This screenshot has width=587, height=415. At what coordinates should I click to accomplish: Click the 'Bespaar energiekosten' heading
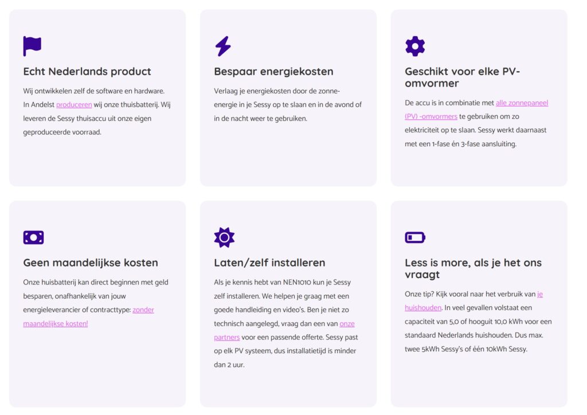pos(273,72)
